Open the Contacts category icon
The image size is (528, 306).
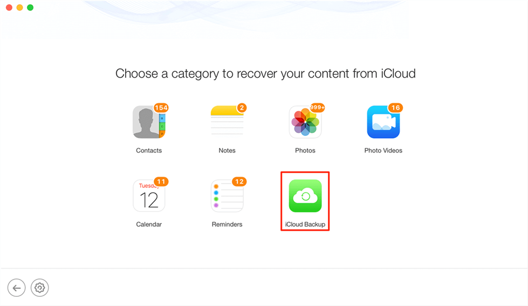coord(148,122)
